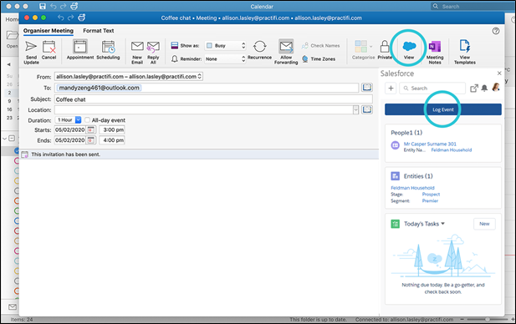Select the Appointment view icon
The width and height of the screenshot is (516, 324).
tap(80, 47)
